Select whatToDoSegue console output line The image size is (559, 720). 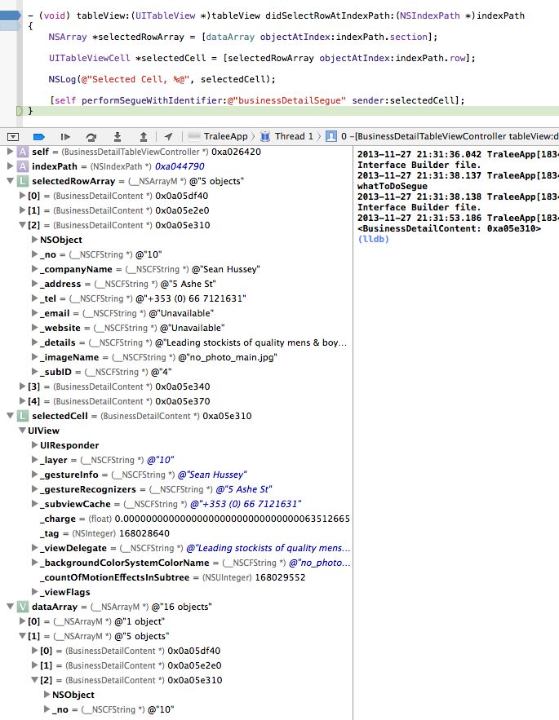pyautogui.click(x=393, y=186)
